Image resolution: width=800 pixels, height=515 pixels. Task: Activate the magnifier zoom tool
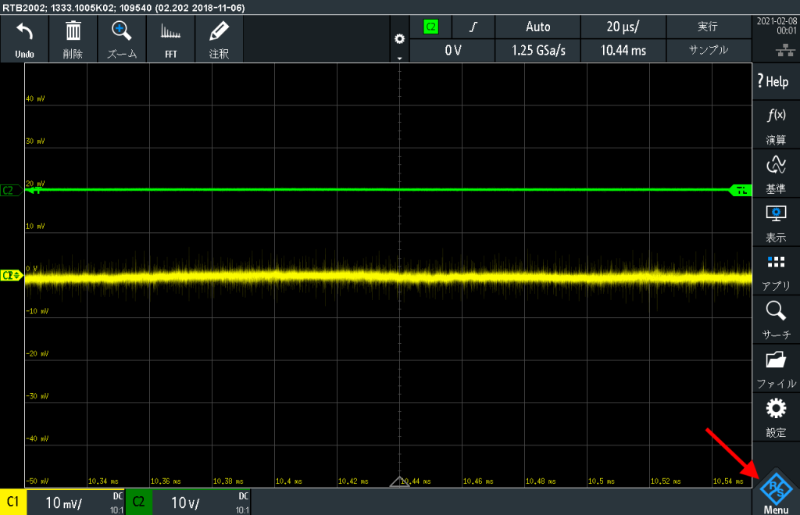point(121,33)
